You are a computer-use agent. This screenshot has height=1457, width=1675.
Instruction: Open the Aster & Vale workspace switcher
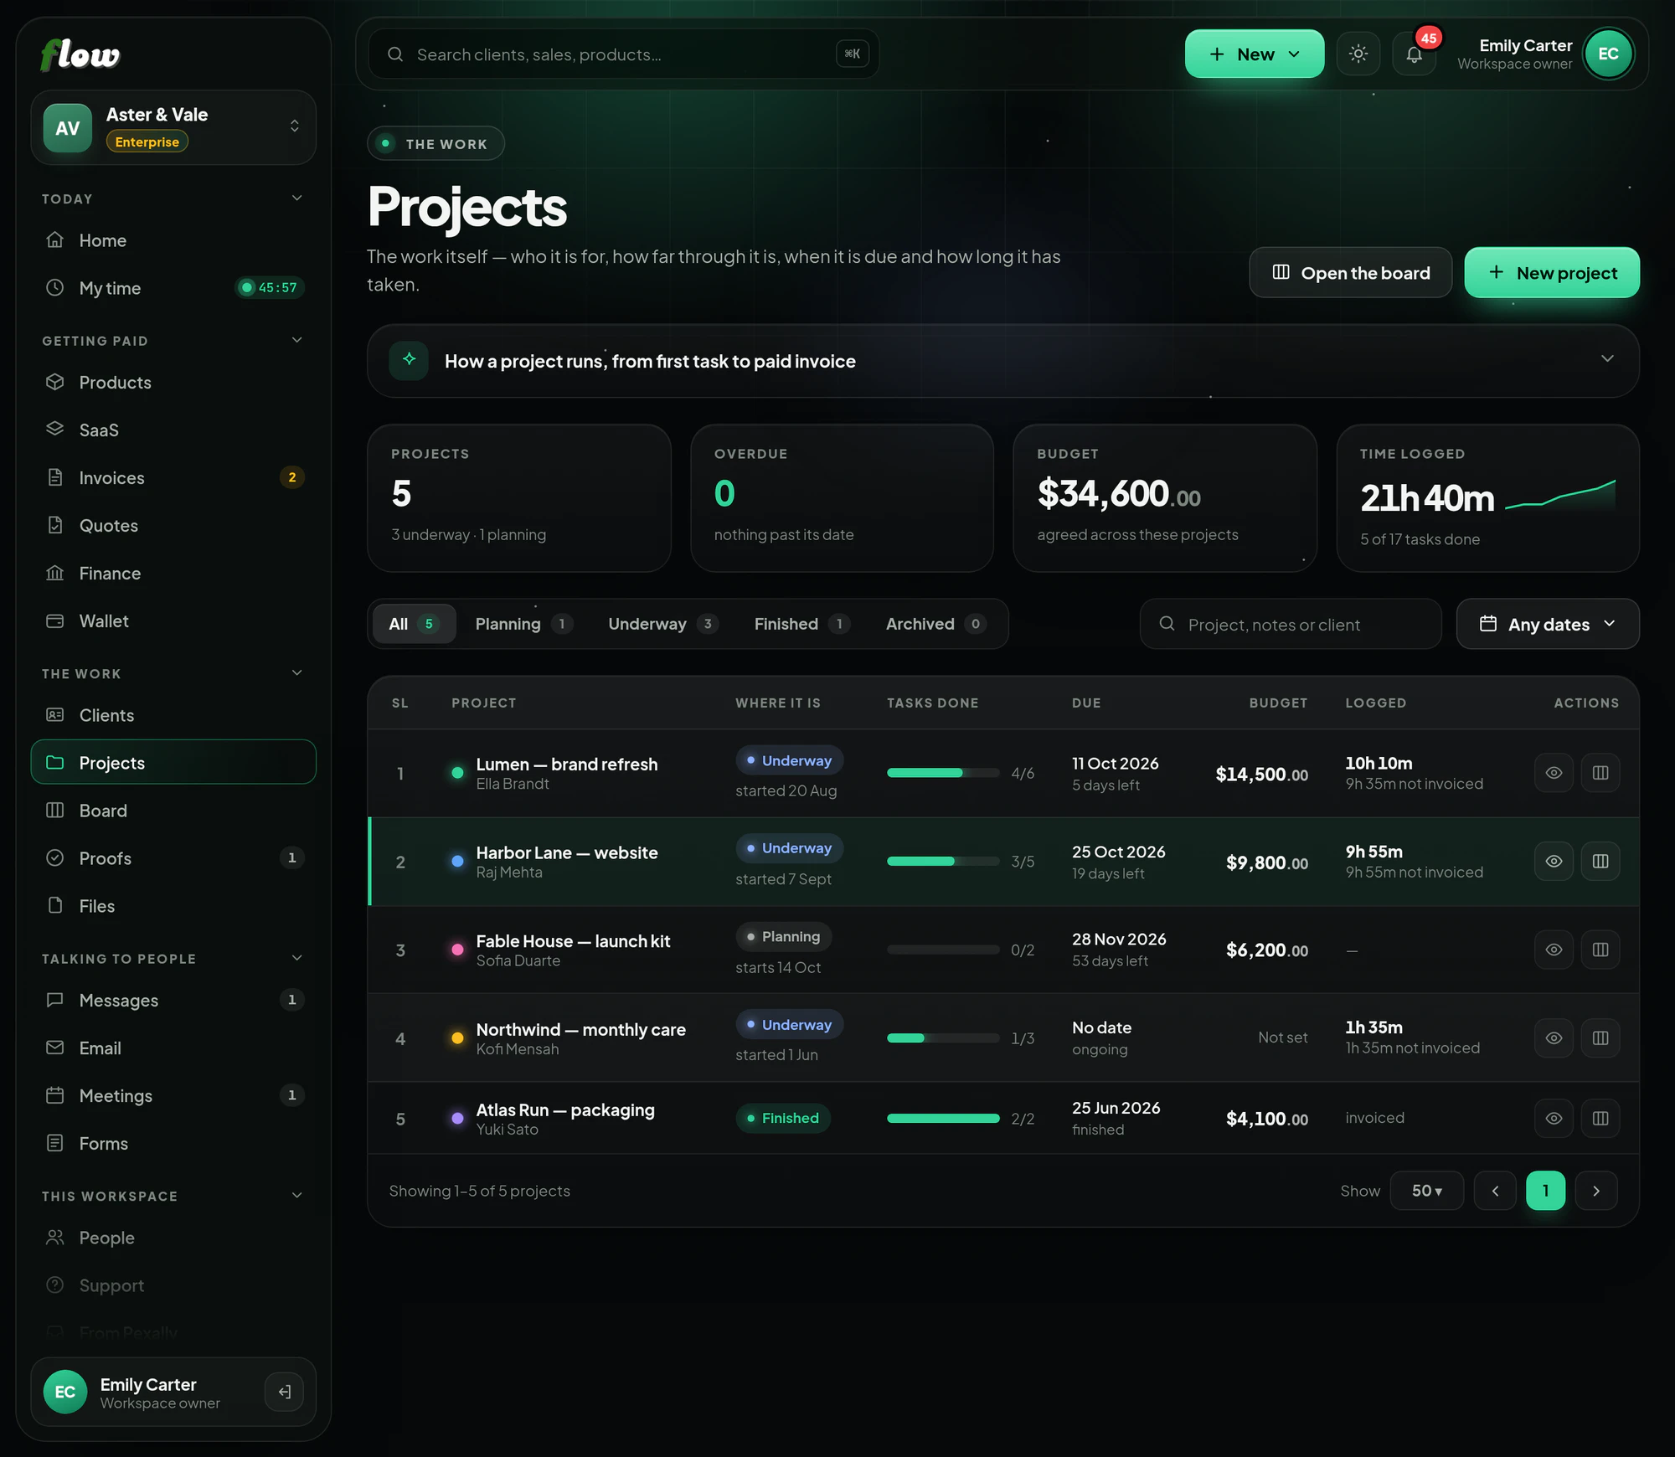(173, 127)
